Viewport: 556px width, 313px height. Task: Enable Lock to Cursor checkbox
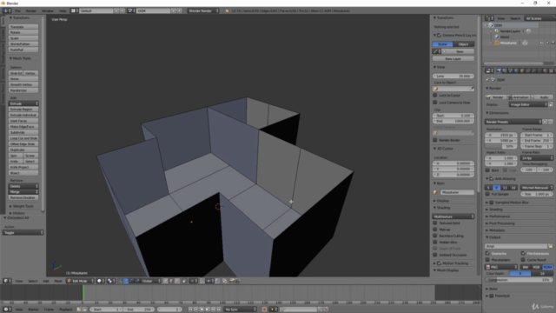435,95
